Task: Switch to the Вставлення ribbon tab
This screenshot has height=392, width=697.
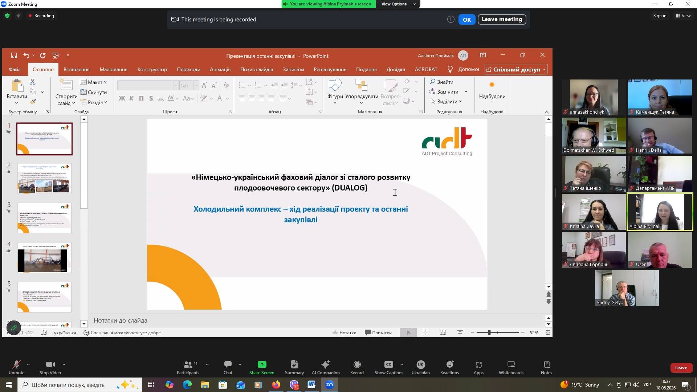Action: coord(76,69)
